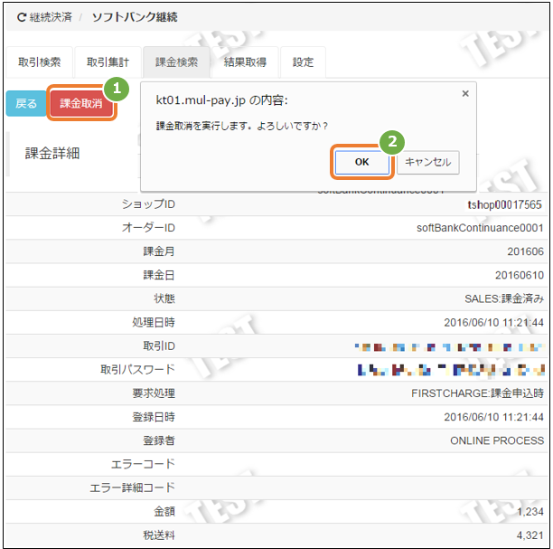This screenshot has width=553, height=549.
Task: Click the 課金月 value 201606
Action: tap(526, 251)
